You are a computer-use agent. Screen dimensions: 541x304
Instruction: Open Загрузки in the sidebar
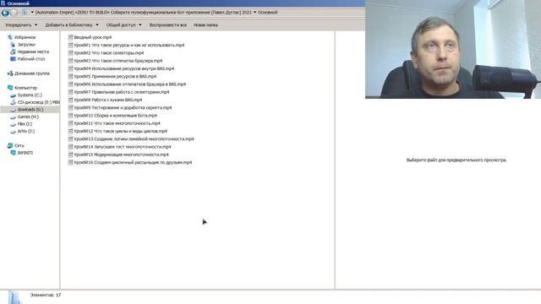(x=26, y=45)
